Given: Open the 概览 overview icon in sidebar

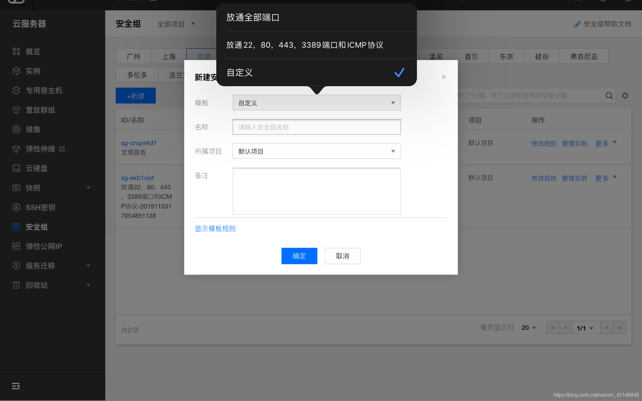Looking at the screenshot, I should [x=16, y=51].
